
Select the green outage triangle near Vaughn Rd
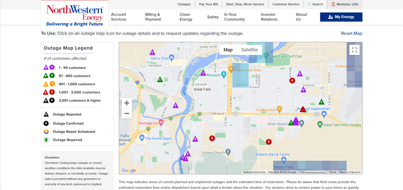pos(160,79)
